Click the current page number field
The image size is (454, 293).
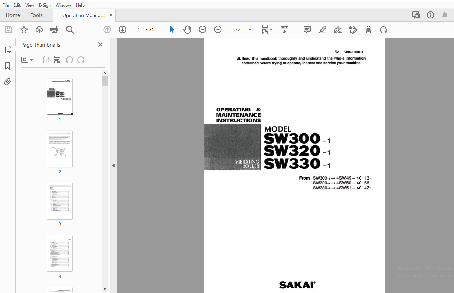tap(139, 30)
